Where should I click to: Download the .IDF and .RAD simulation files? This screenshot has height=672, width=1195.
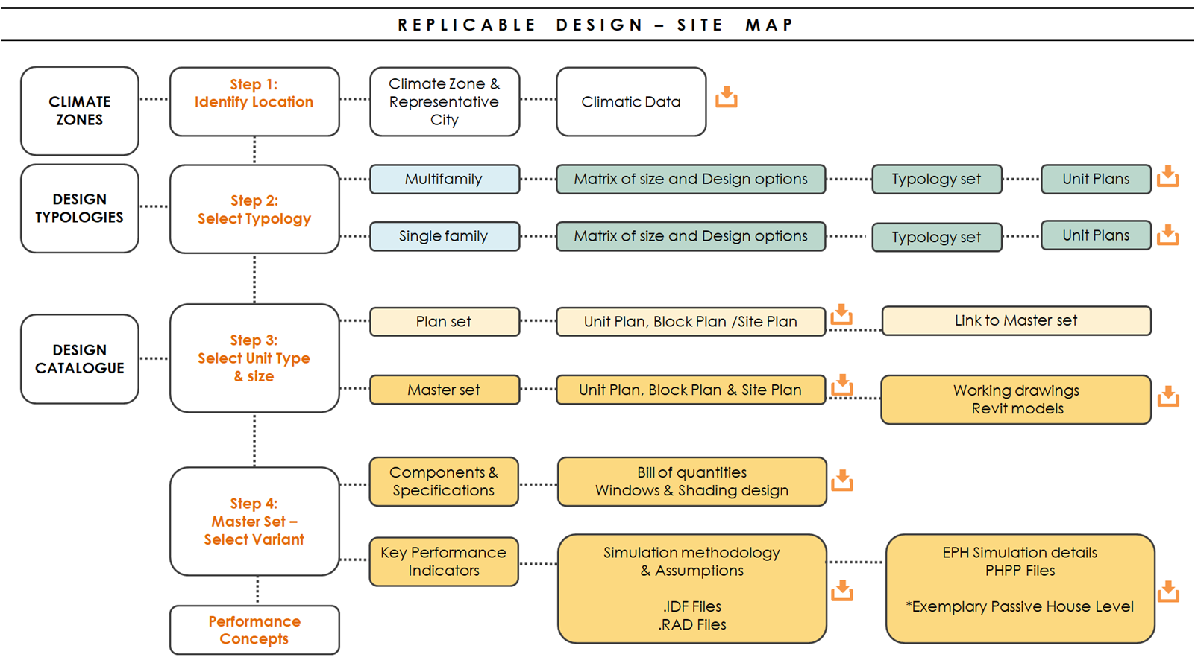(842, 591)
